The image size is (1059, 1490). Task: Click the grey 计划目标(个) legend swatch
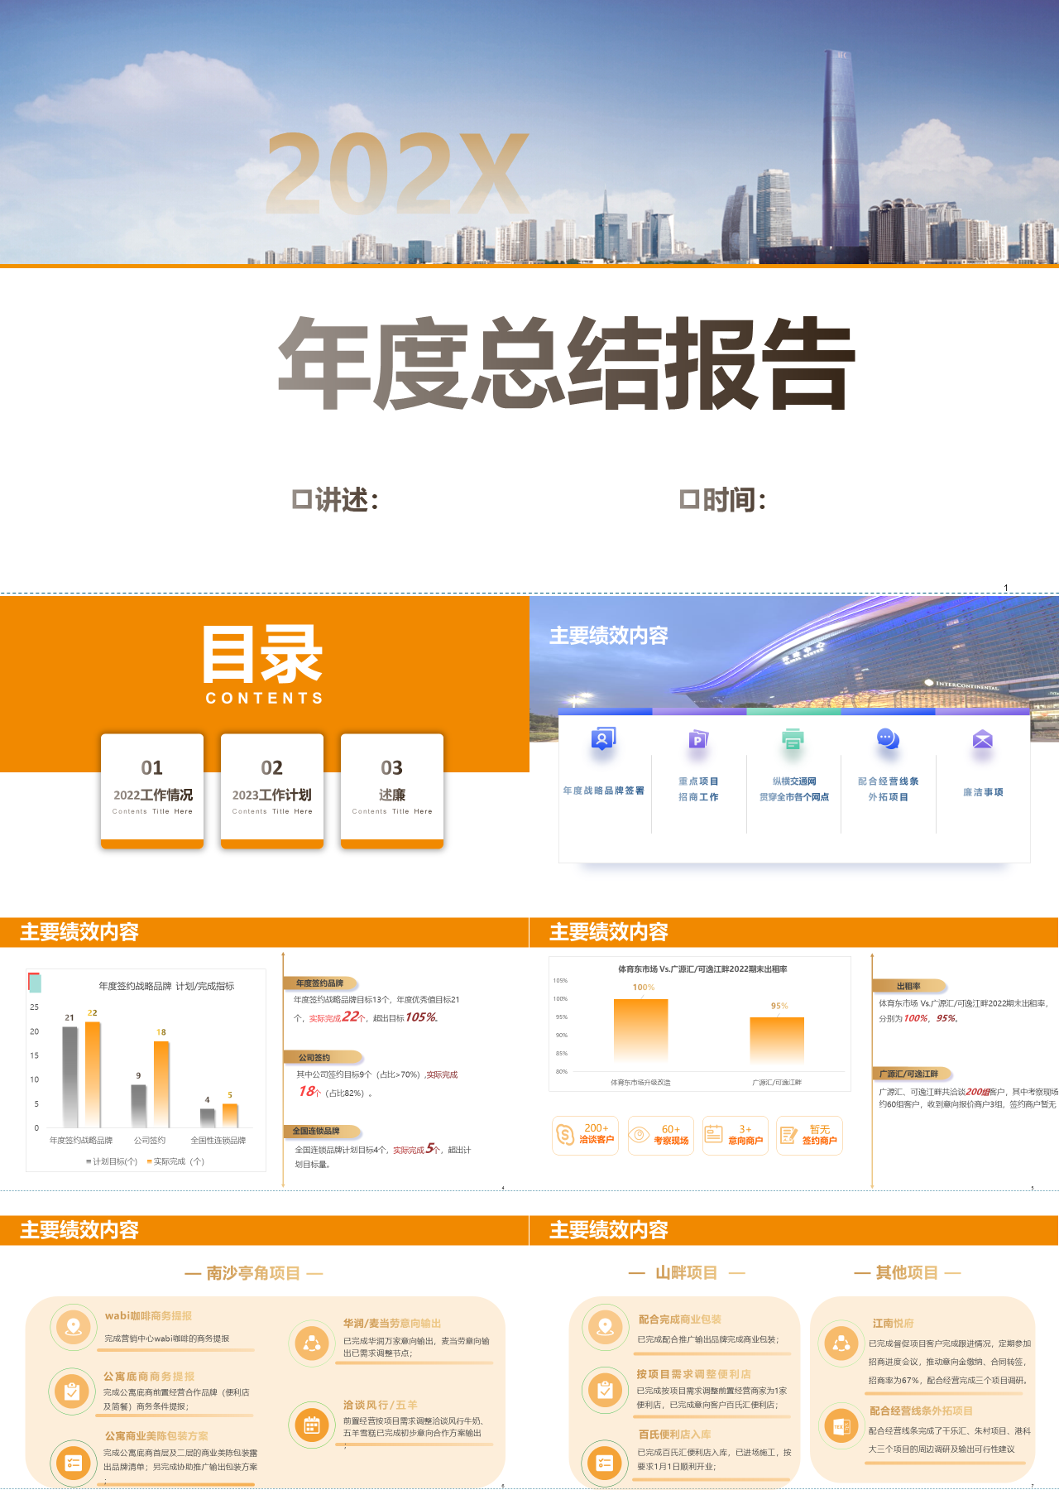tap(89, 1161)
